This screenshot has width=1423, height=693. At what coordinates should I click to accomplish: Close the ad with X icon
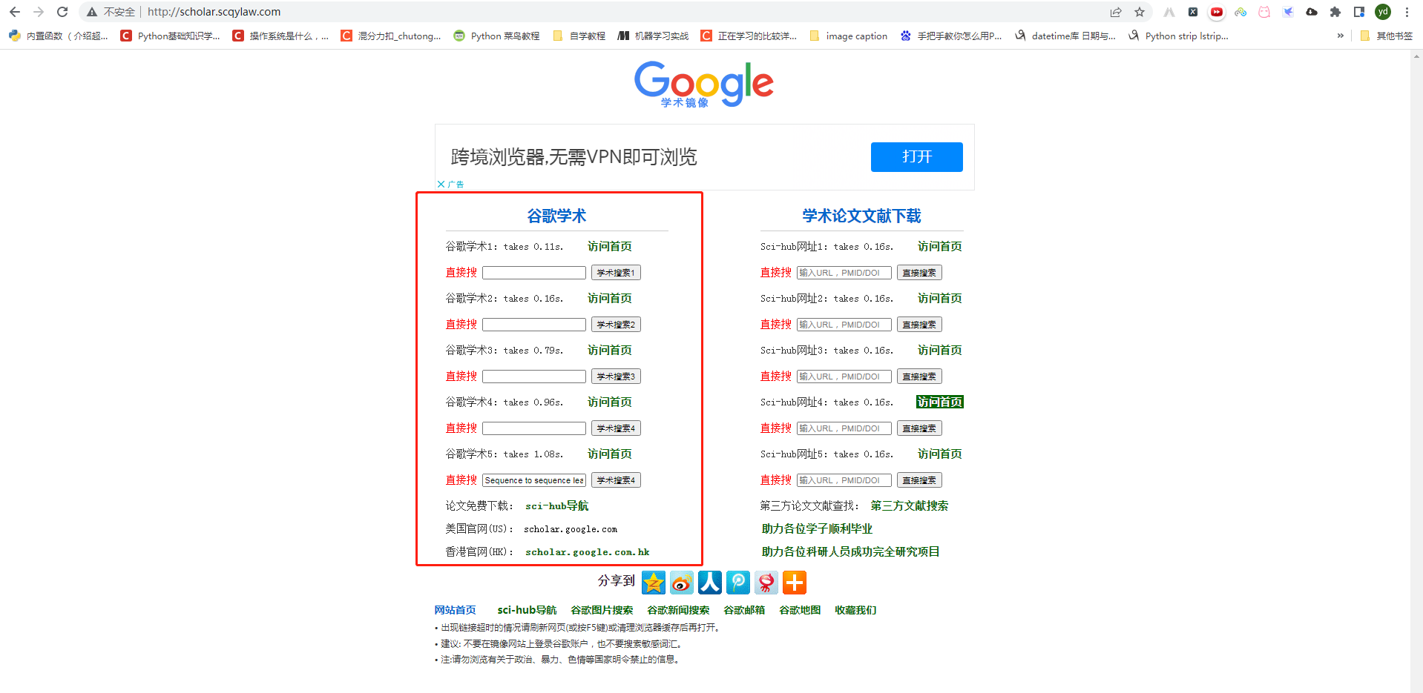click(x=441, y=184)
